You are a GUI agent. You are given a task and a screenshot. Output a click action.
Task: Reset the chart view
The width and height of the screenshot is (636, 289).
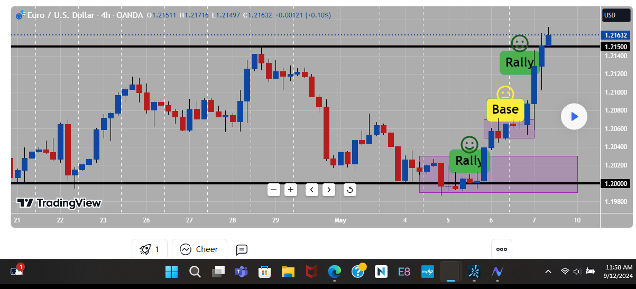[349, 190]
